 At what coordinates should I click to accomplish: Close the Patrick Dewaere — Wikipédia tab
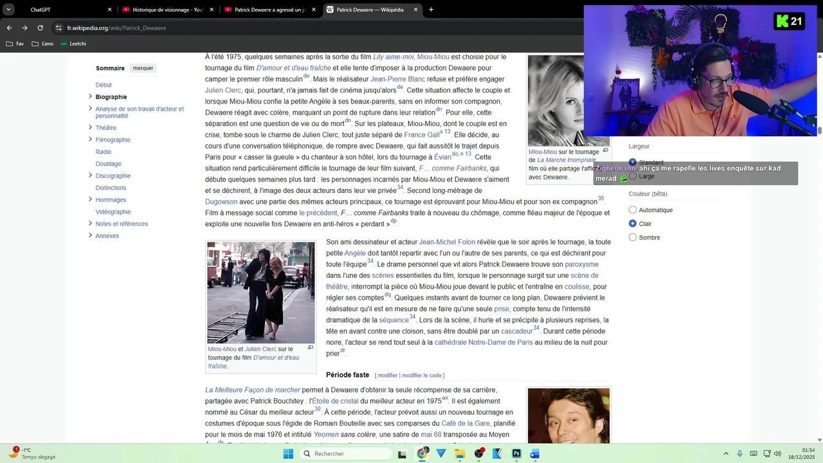[416, 10]
